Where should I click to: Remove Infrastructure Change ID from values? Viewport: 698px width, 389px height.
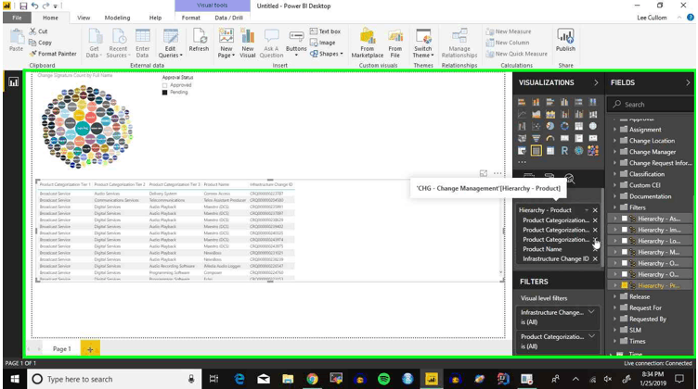click(595, 259)
